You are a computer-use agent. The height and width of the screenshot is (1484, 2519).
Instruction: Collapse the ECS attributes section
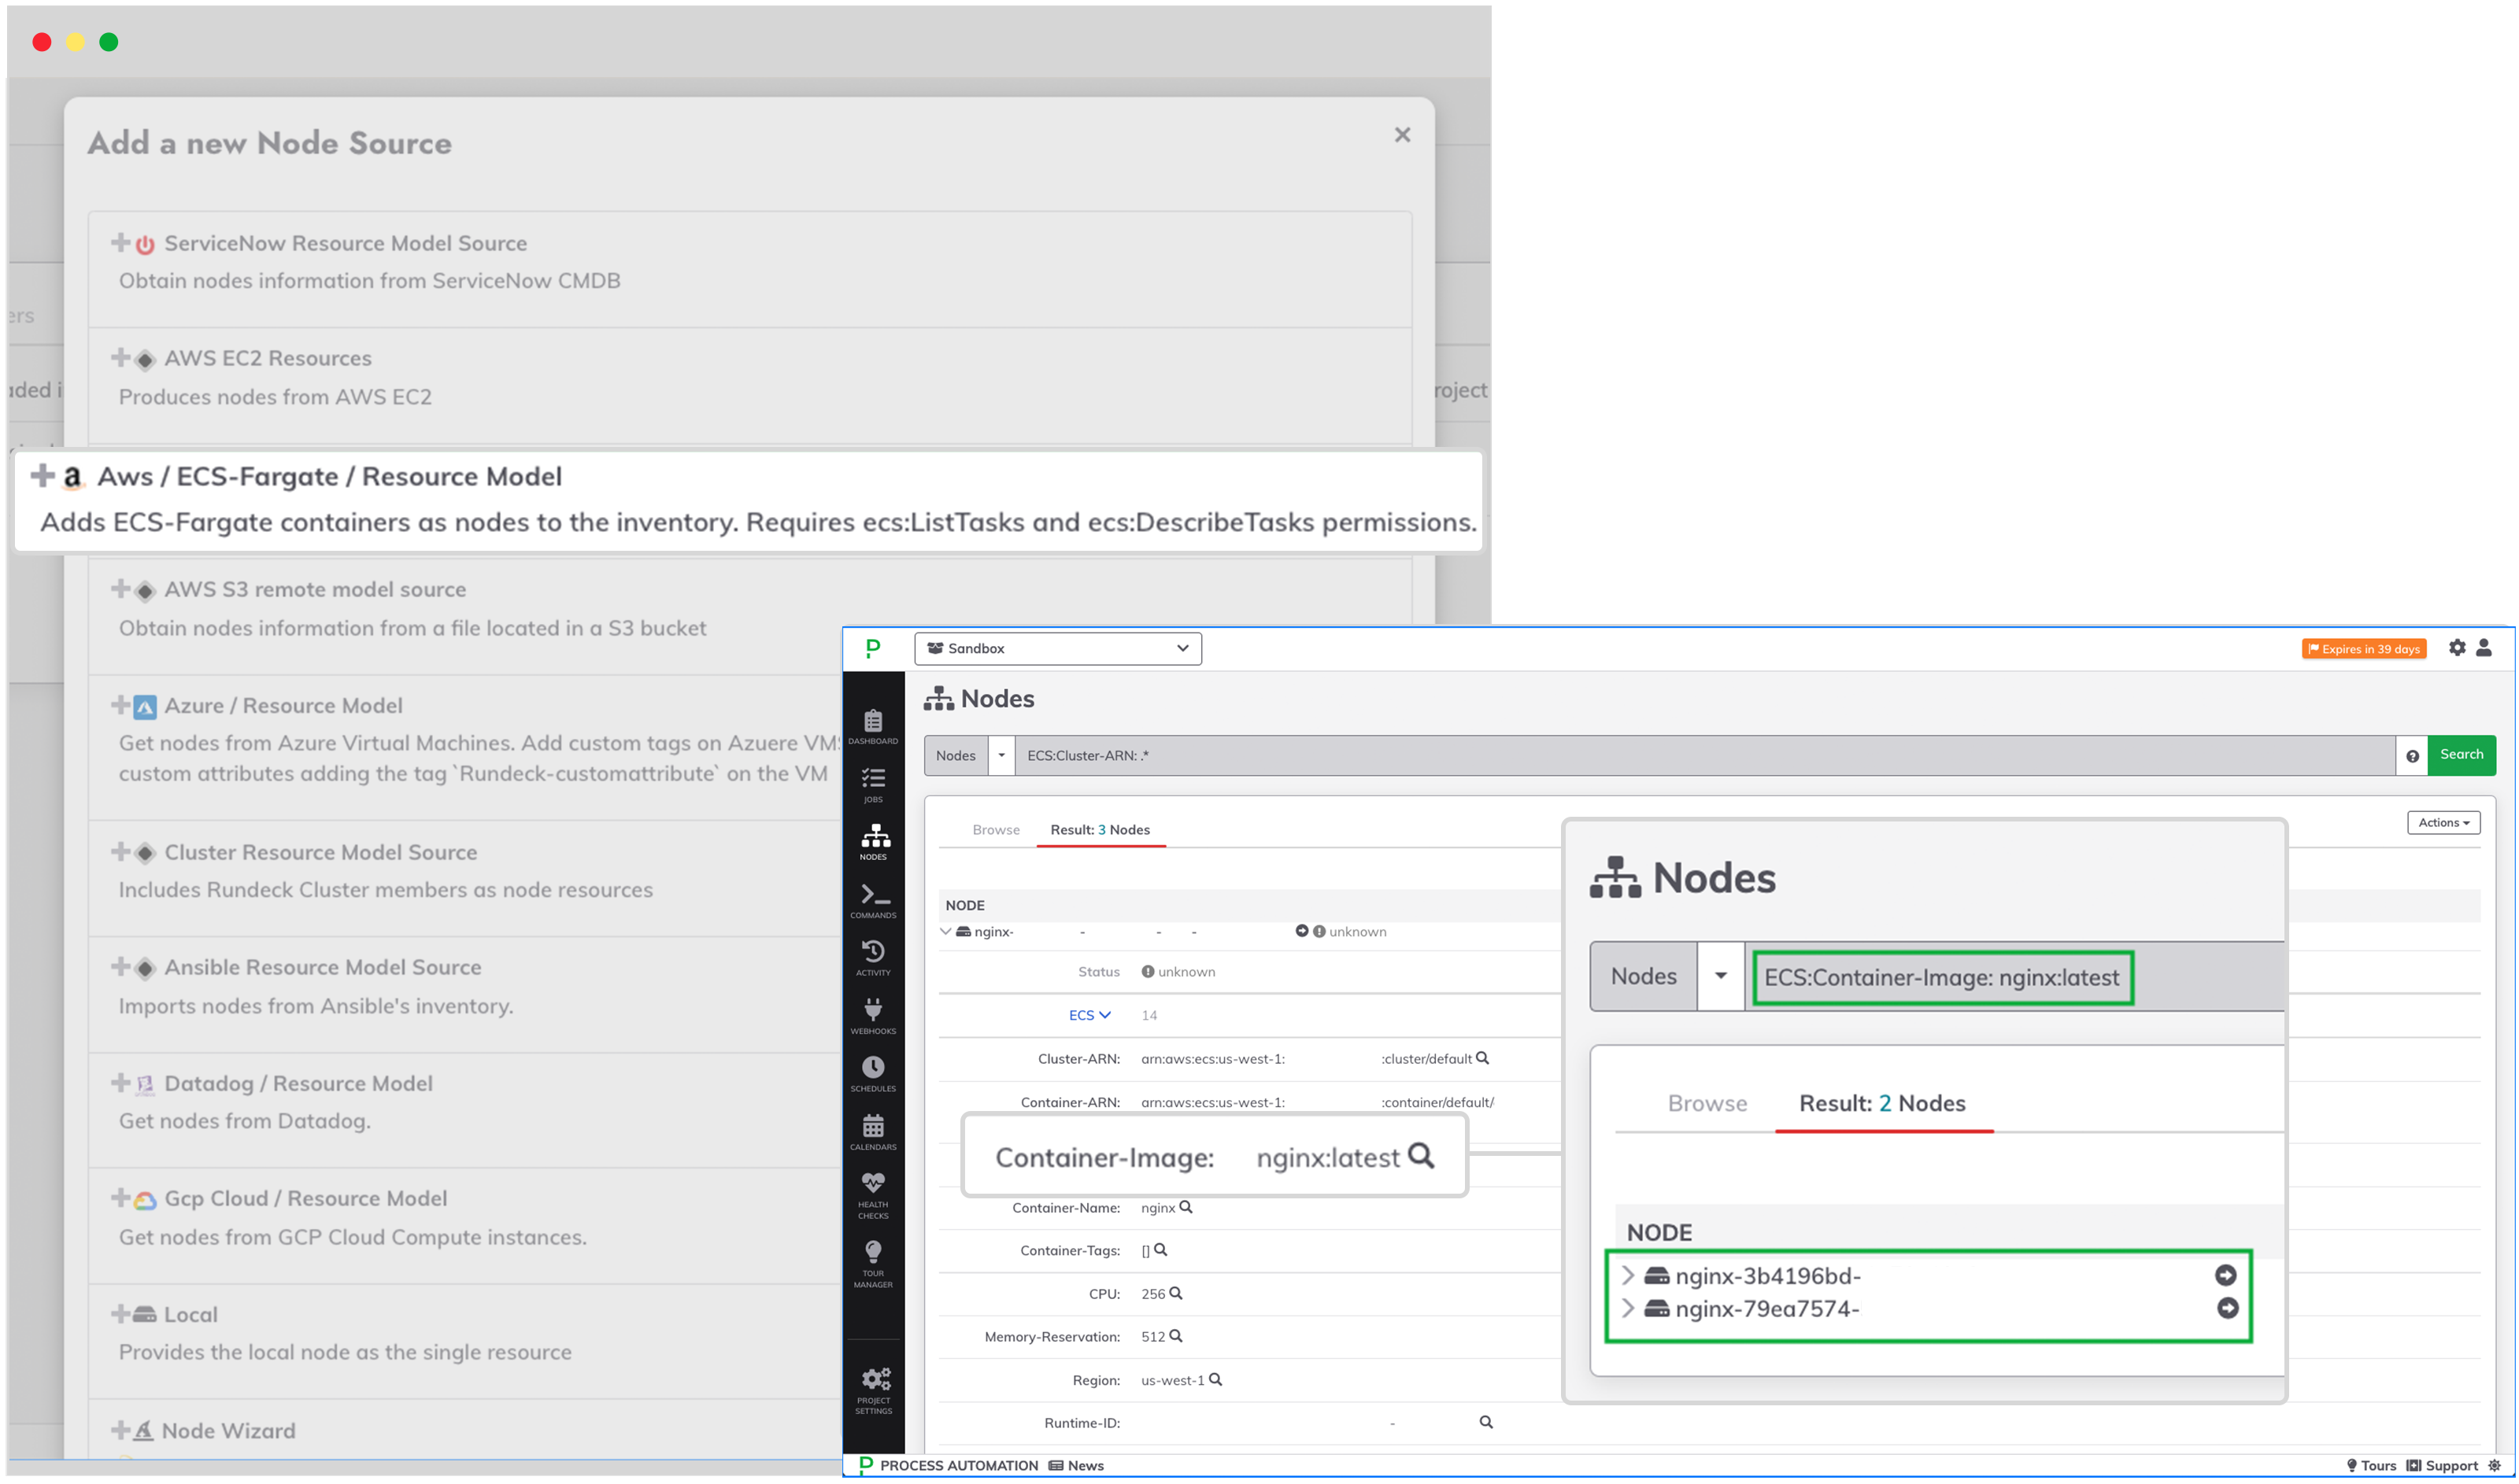1089,1015
